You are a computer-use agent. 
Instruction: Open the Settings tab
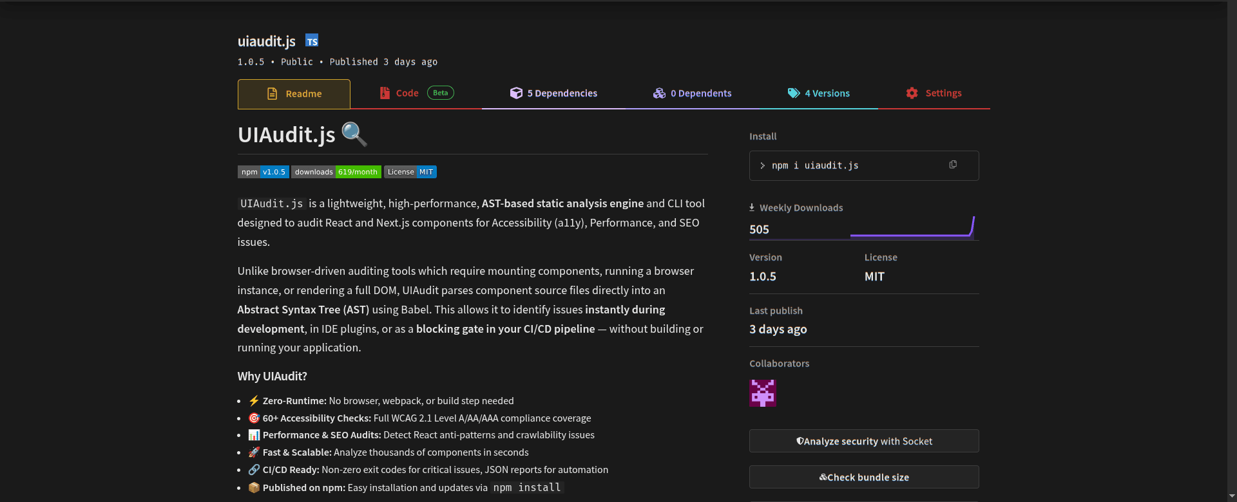(934, 93)
